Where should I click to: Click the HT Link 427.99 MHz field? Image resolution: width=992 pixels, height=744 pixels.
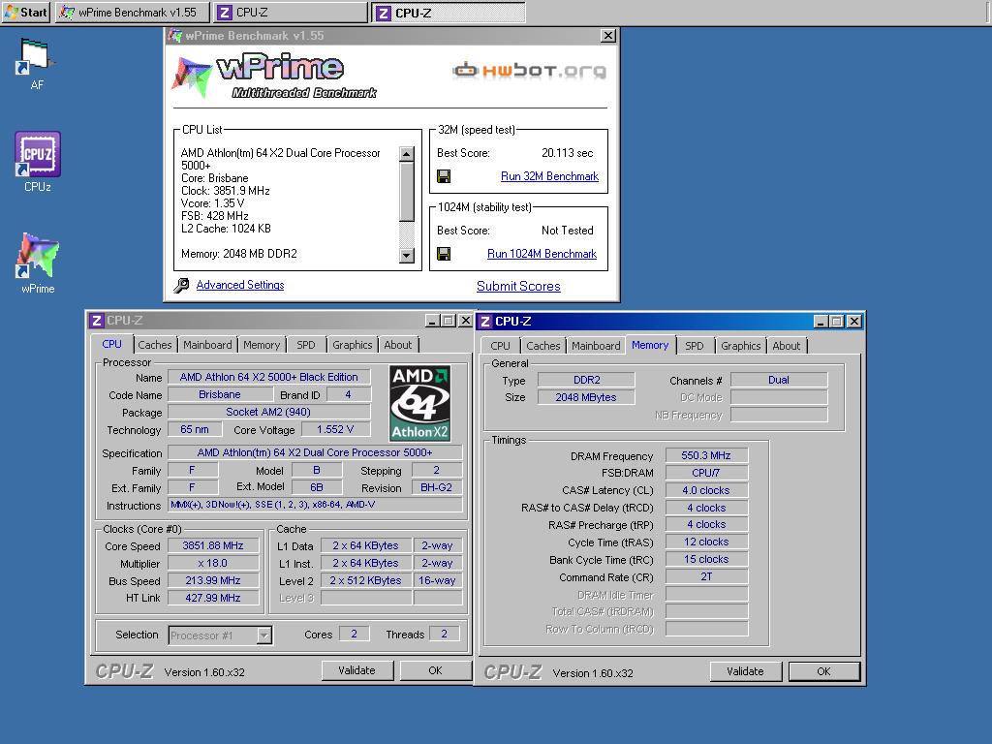(213, 598)
